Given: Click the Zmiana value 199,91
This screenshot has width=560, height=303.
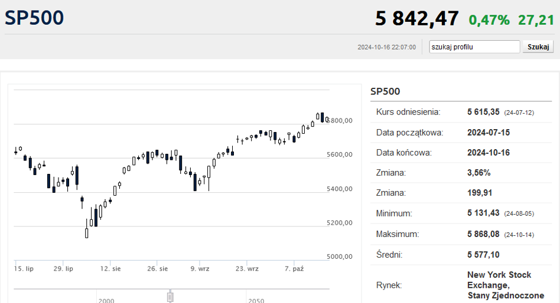Looking at the screenshot, I should [480, 193].
